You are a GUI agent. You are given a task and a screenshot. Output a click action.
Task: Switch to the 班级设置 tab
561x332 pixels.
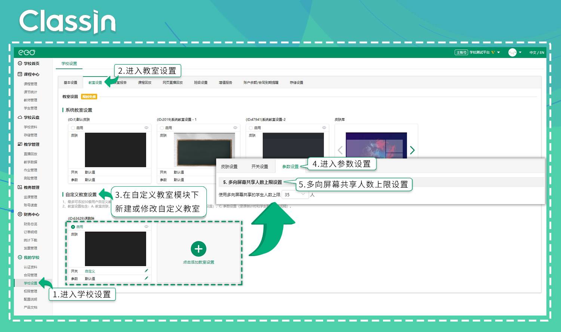[x=200, y=83]
